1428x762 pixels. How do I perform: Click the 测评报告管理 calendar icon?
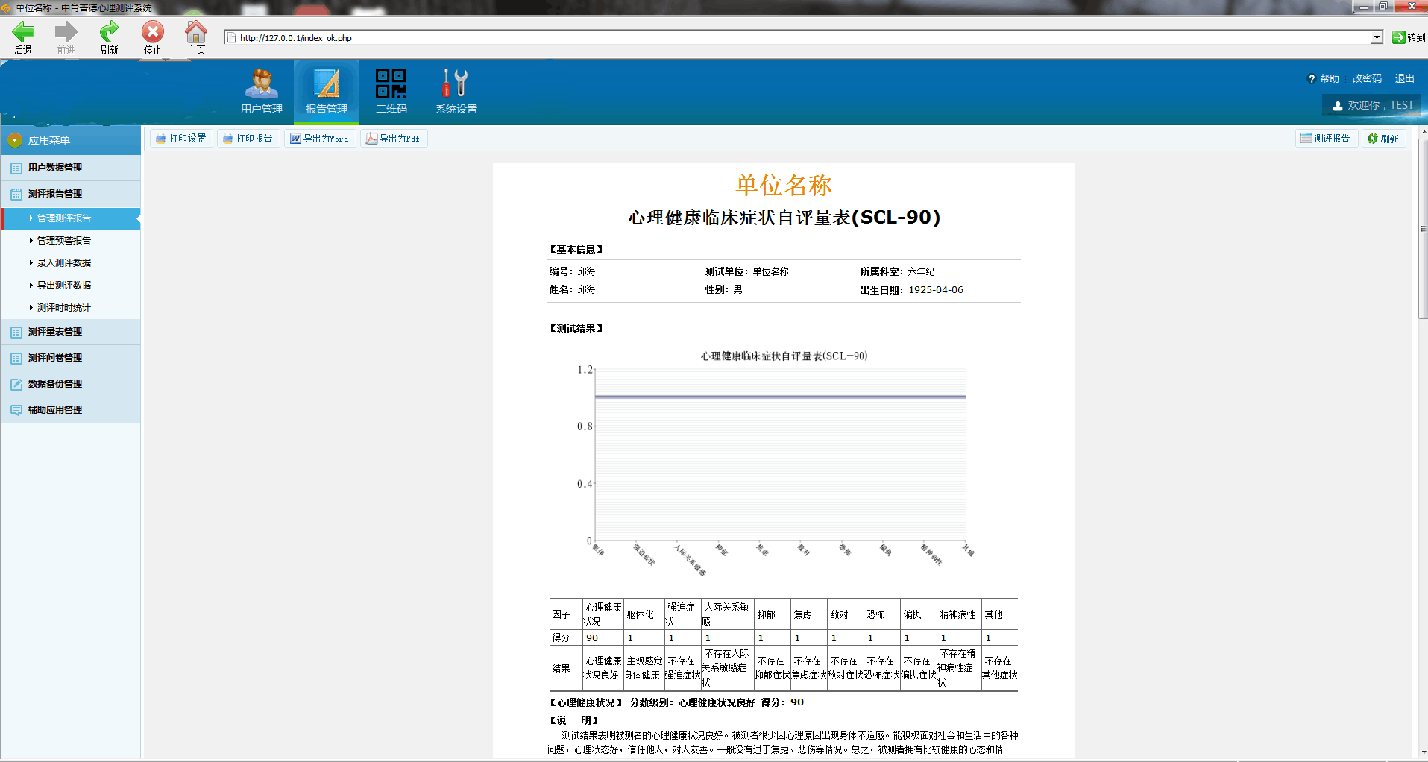point(16,195)
